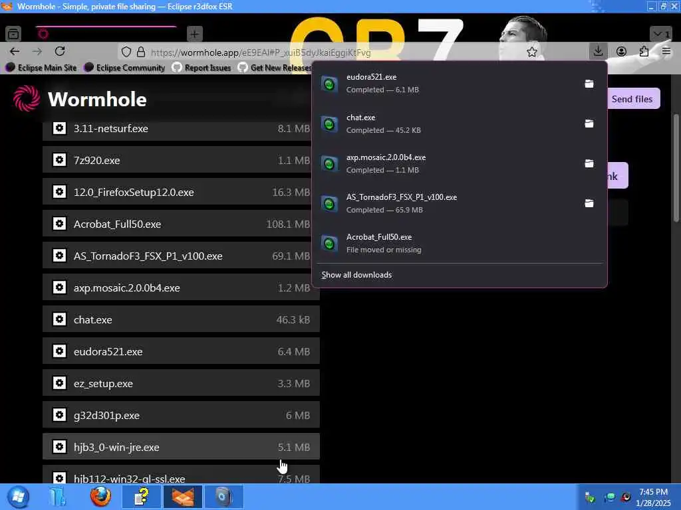Show axp.mosaic.2.0.0b4.exe in its containing folder

pyautogui.click(x=589, y=163)
